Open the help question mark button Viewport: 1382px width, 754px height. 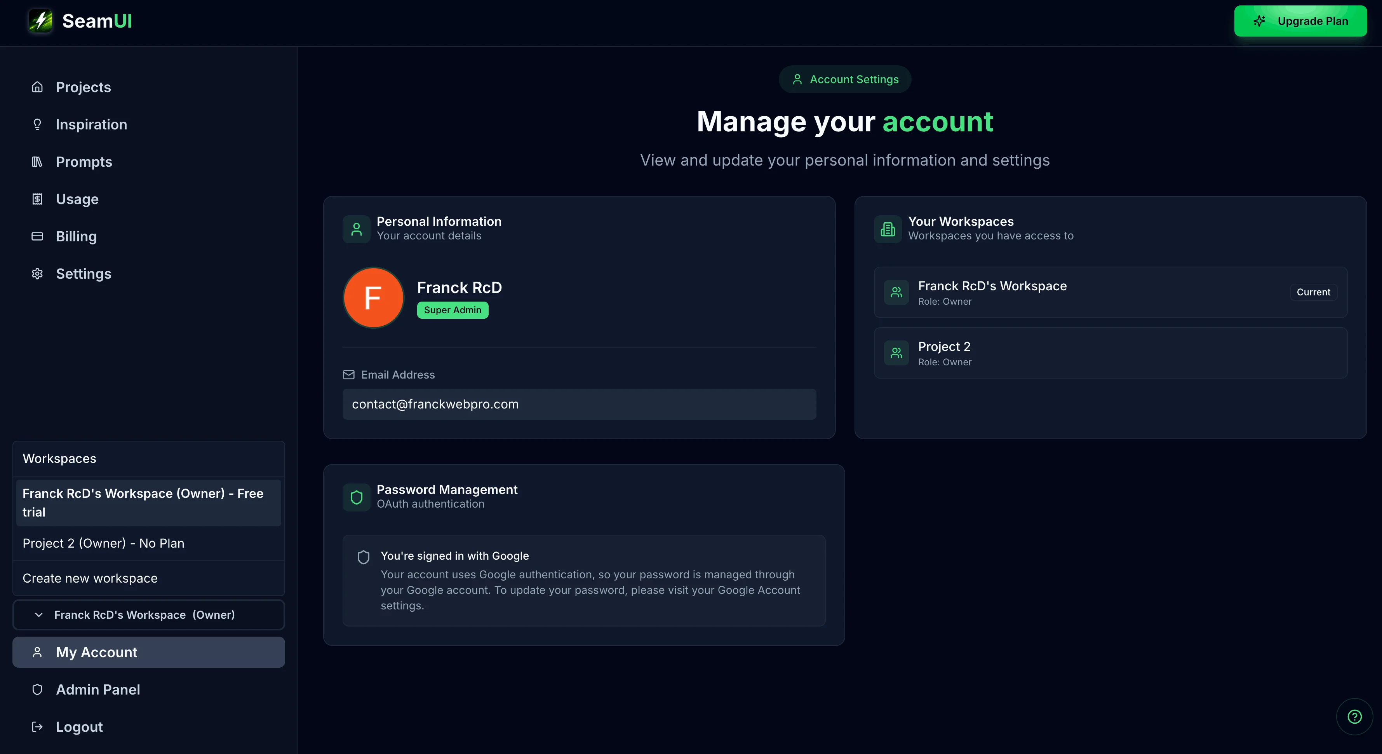pyautogui.click(x=1354, y=716)
